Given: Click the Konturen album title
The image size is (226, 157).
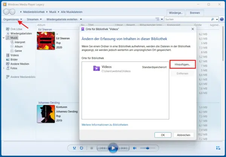Looking at the screenshot, I should [62, 107].
